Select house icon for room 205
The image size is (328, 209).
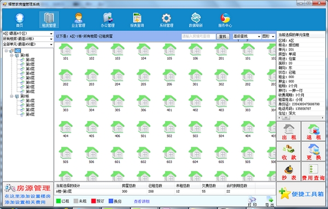click(143, 75)
